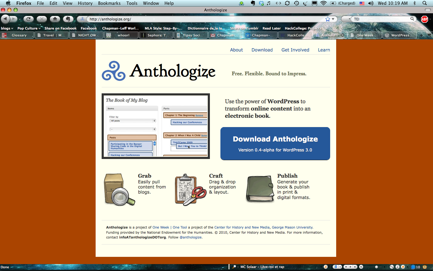Play music with the status bar play button

(x=350, y=267)
